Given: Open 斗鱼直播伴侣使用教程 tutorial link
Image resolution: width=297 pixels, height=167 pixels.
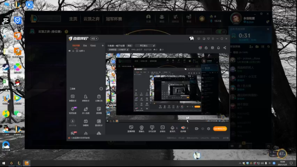Looking at the screenshot, I should coord(80,138).
